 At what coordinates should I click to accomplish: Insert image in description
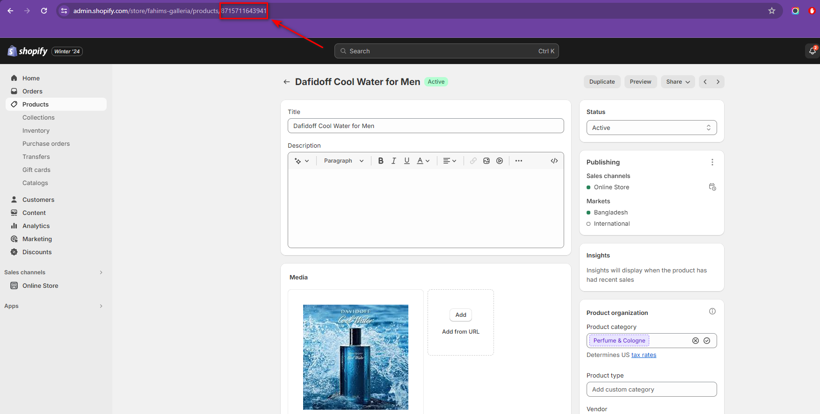pos(486,161)
